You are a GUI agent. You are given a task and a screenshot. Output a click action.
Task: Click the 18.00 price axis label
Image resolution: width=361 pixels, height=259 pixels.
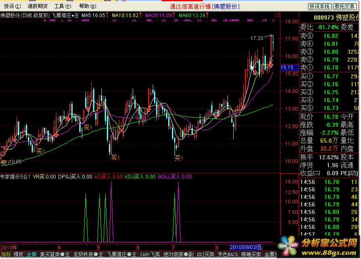coord(291,22)
